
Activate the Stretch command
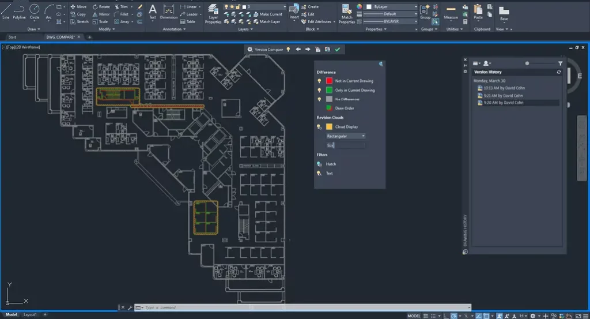pos(80,22)
